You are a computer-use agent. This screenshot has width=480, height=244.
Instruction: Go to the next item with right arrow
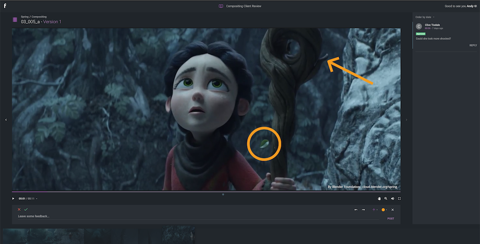tap(406, 119)
